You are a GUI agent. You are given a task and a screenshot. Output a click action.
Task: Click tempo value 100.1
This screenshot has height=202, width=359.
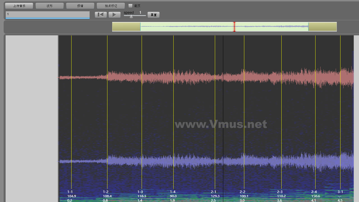[x=244, y=196]
